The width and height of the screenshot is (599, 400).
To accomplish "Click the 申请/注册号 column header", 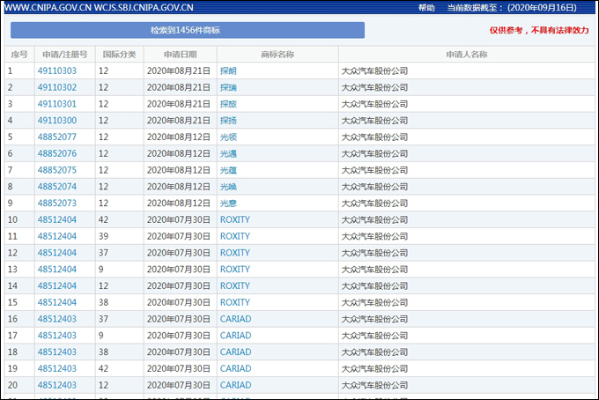I will [x=65, y=55].
